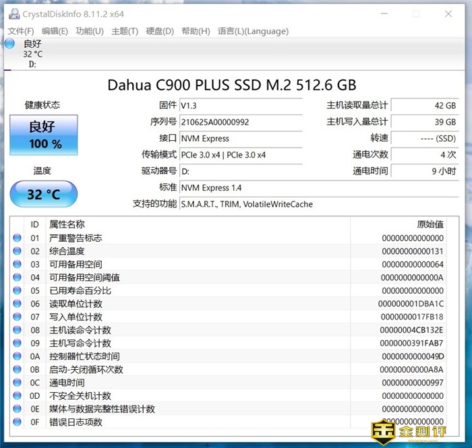Click status icon for 主机读命令计数 row
The height and width of the screenshot is (448, 472).
pos(17,330)
